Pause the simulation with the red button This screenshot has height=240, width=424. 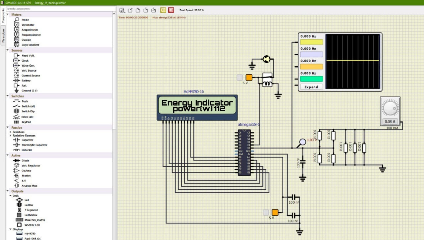[x=171, y=10]
